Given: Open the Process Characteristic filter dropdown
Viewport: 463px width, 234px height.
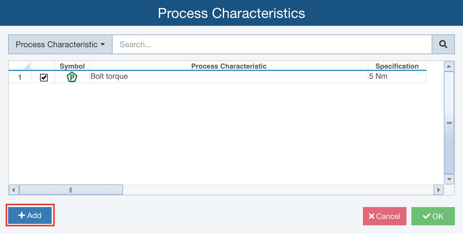Looking at the screenshot, I should [60, 44].
